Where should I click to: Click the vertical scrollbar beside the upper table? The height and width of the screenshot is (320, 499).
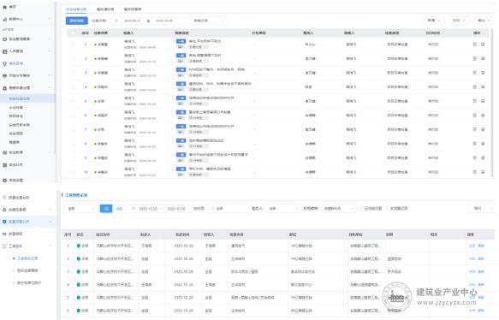click(492, 104)
